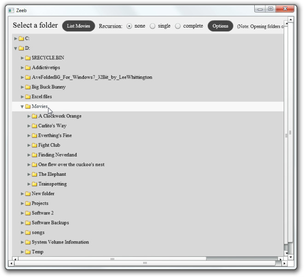Expand the Addictivetips folder arrow

tap(22, 68)
